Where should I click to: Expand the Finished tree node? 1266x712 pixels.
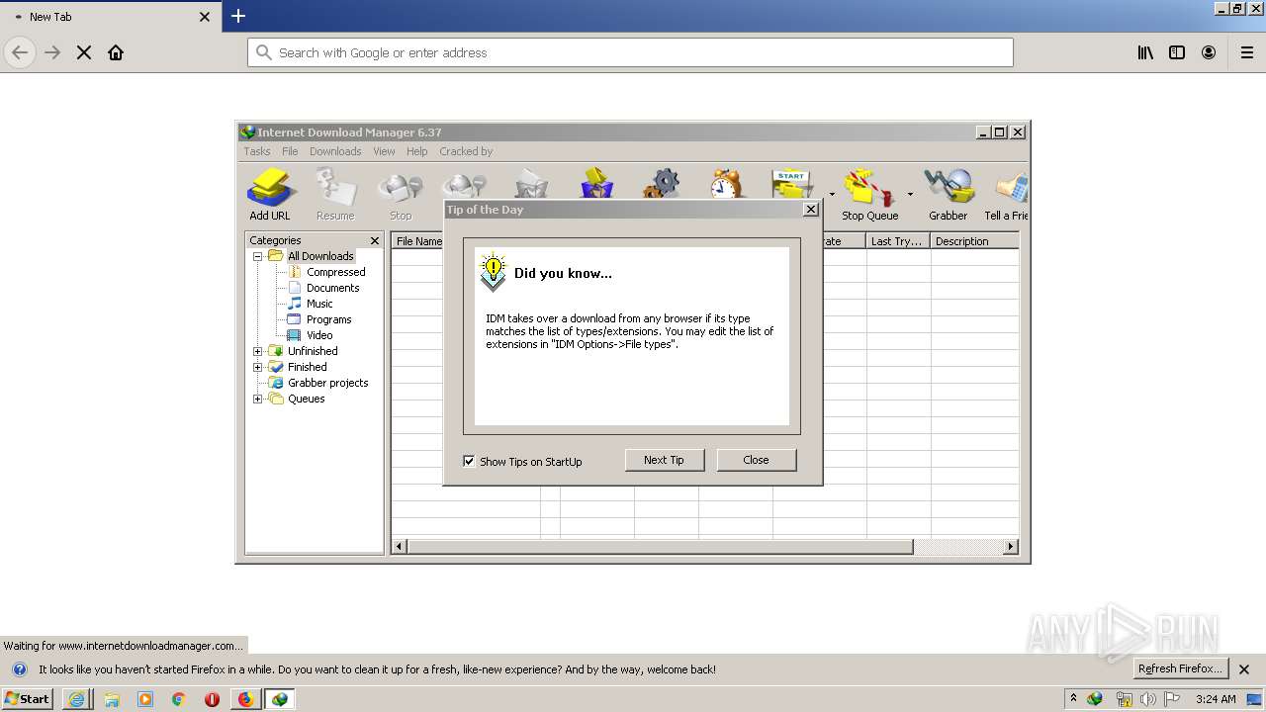coord(258,367)
